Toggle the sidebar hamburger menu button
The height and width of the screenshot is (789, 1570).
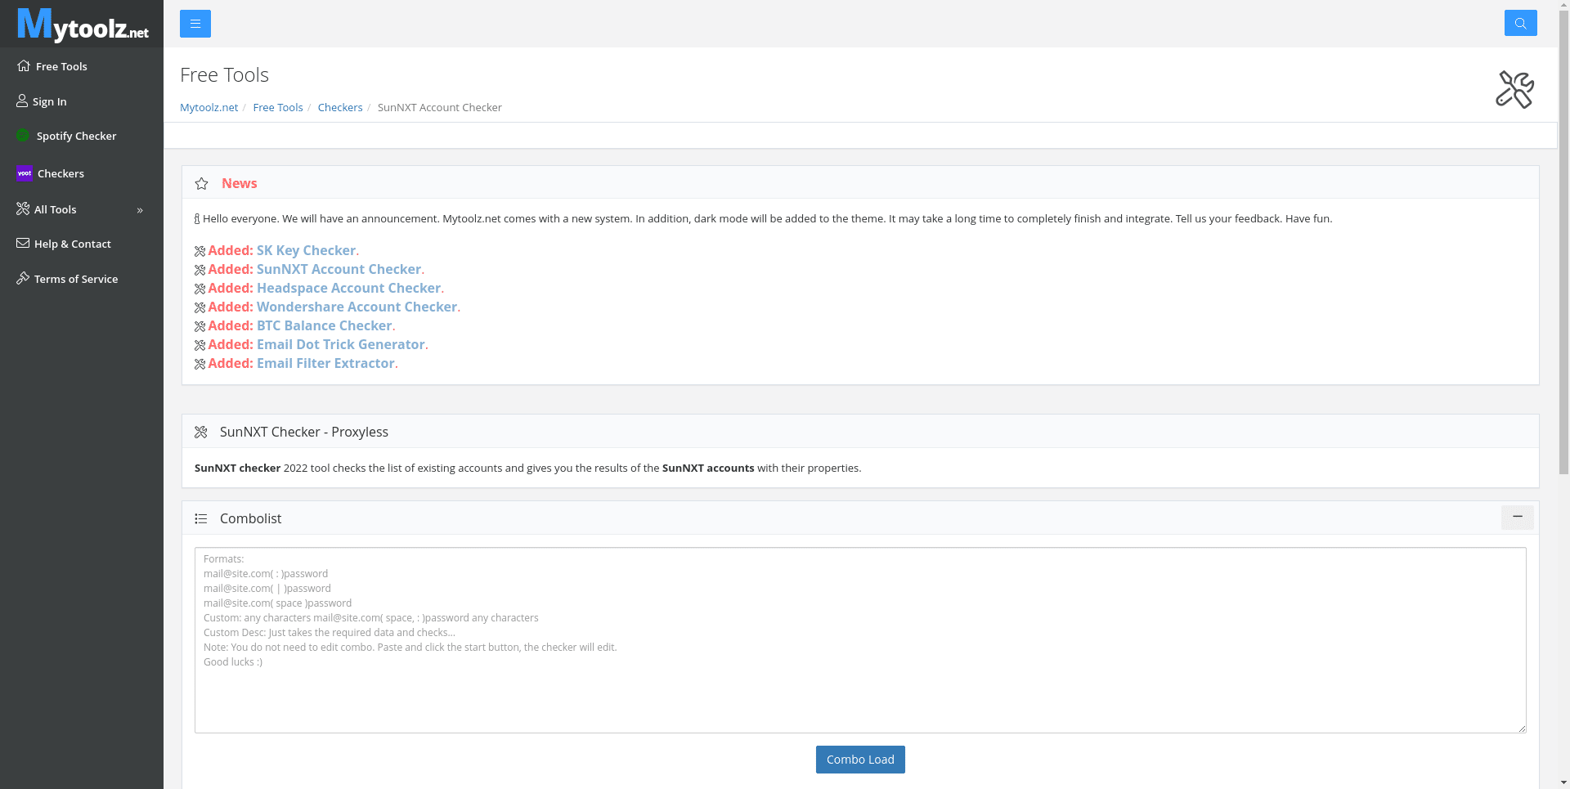click(x=195, y=24)
